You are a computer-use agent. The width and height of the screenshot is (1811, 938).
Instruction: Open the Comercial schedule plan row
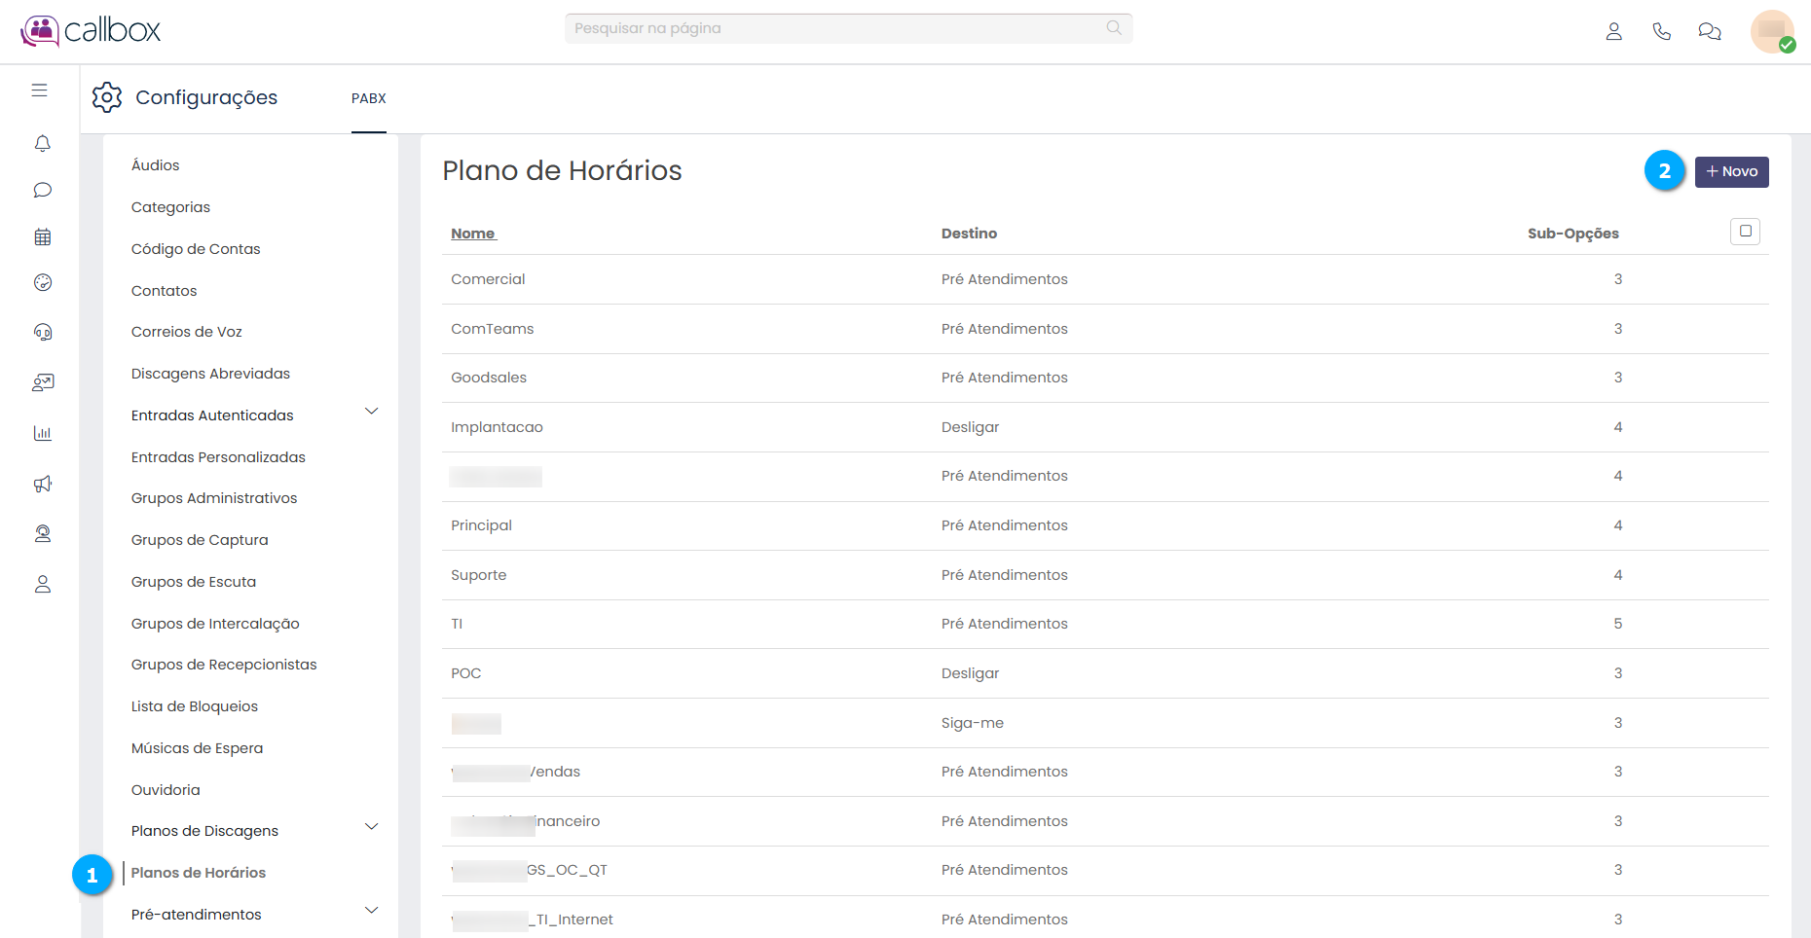pyautogui.click(x=488, y=279)
